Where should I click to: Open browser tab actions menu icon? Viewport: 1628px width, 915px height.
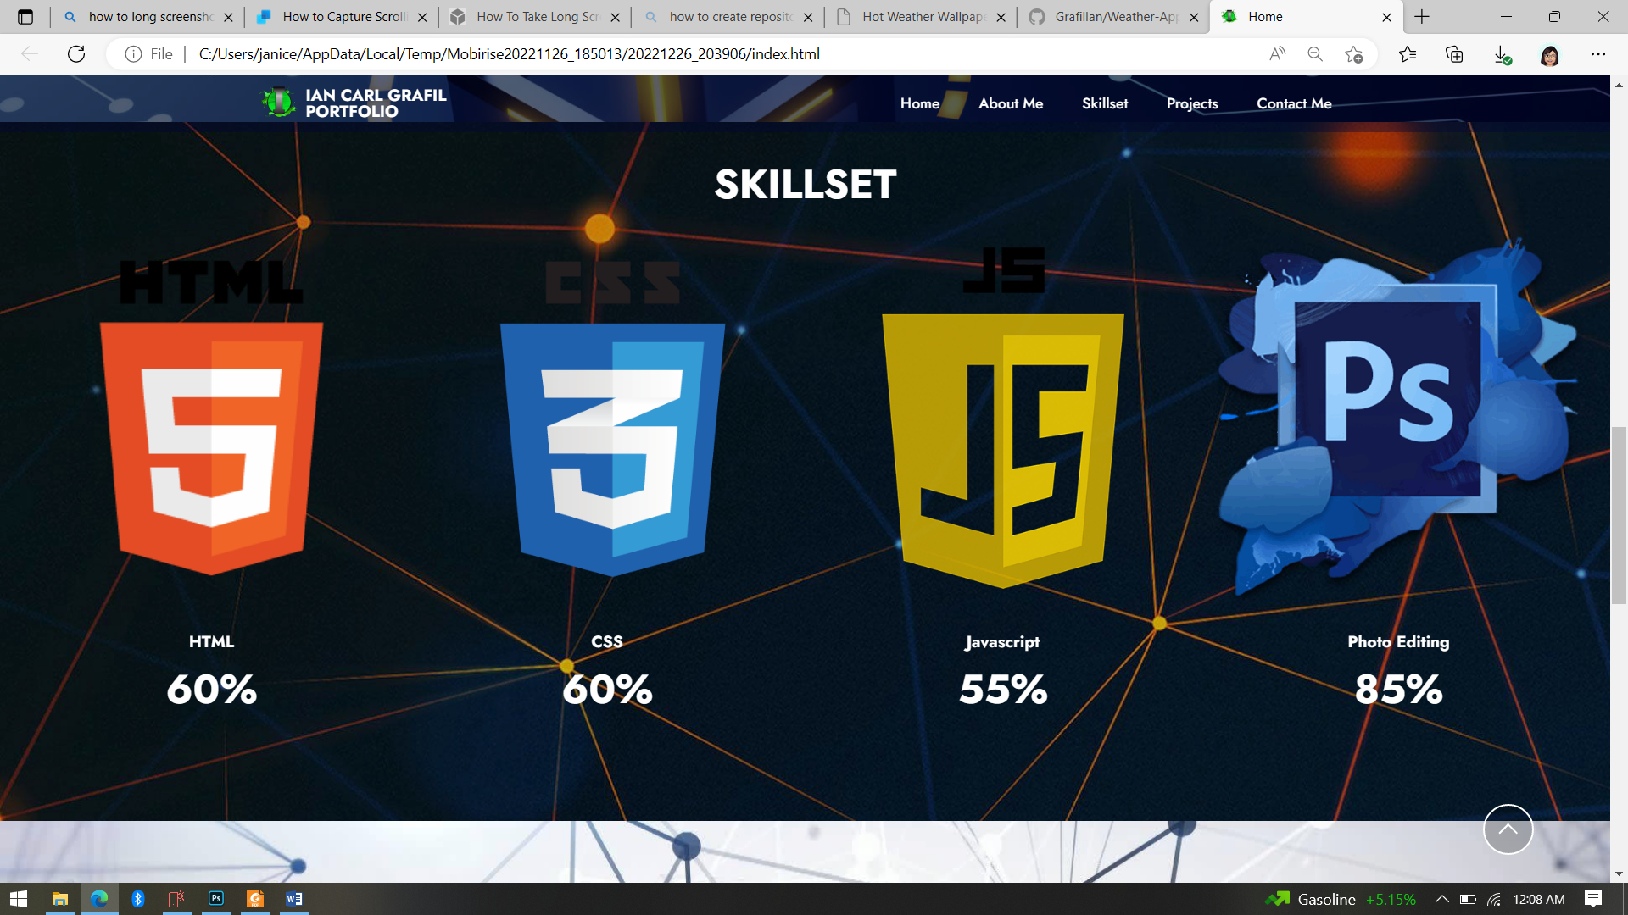click(26, 16)
